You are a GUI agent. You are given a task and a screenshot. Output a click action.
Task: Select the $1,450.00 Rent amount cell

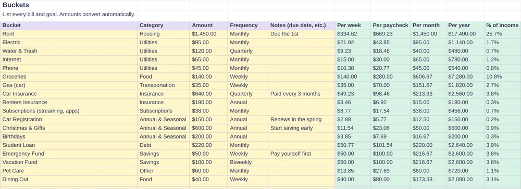[209, 34]
